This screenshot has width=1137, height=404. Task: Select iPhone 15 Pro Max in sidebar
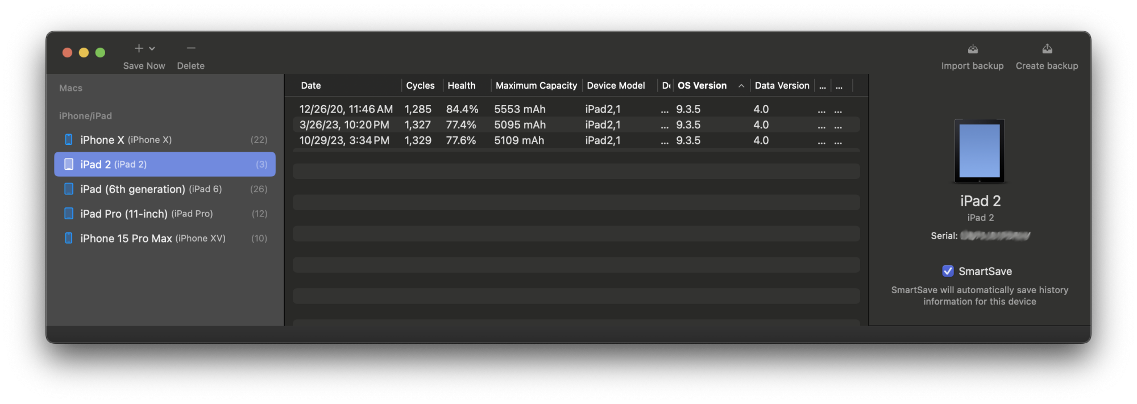165,238
